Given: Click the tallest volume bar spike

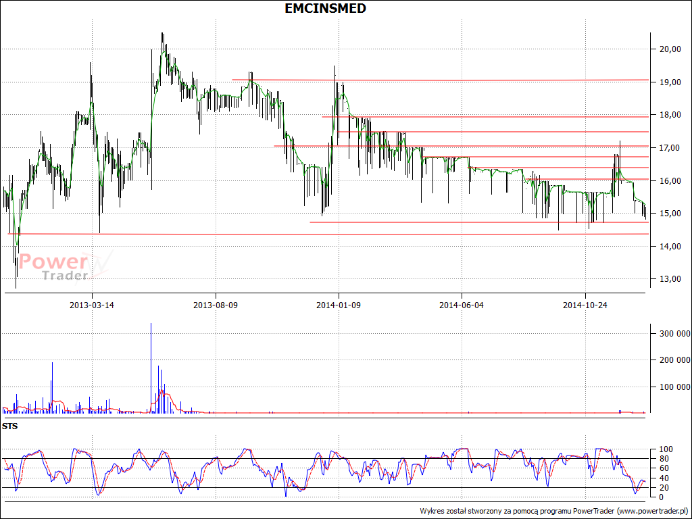Looking at the screenshot, I should [x=151, y=368].
